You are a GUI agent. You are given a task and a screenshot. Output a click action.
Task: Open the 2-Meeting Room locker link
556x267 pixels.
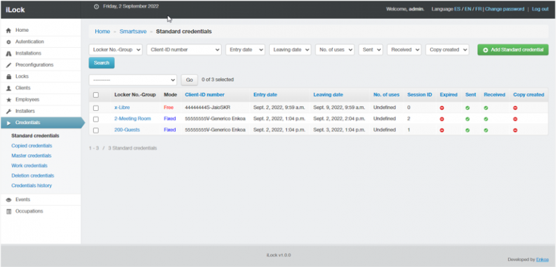[133, 119]
